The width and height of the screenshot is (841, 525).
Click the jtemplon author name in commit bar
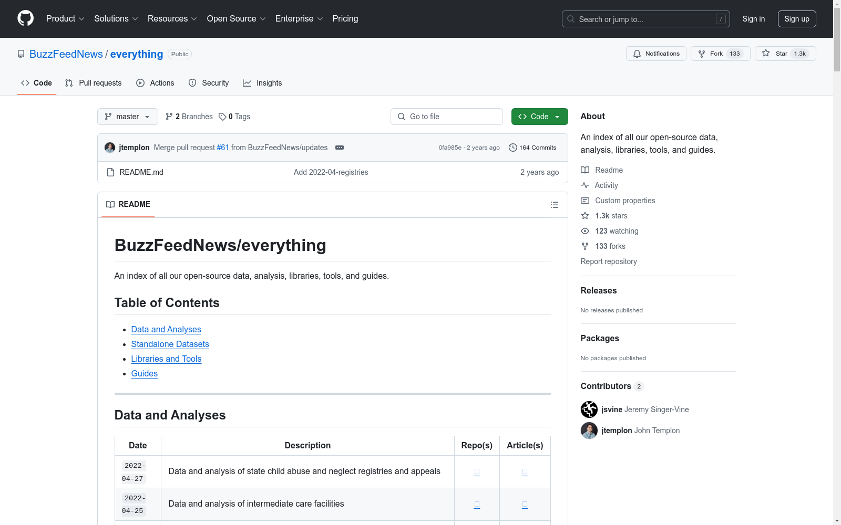(x=134, y=148)
